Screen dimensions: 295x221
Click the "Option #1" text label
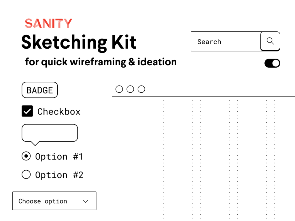tap(59, 157)
